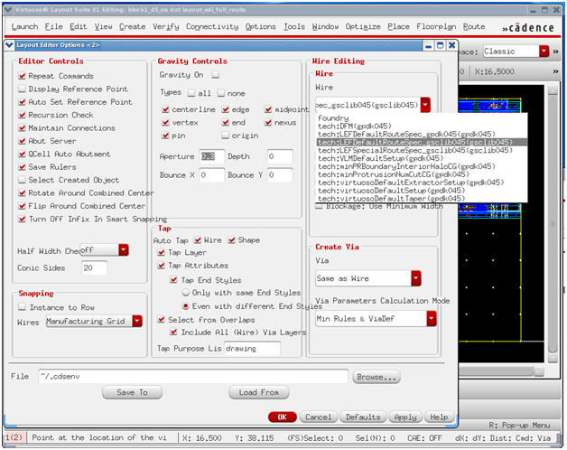Click the Browse... button next to File

(x=376, y=376)
